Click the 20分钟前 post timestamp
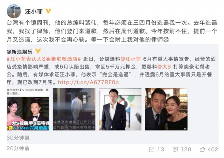This screenshot has width=224, height=158. 18,149
